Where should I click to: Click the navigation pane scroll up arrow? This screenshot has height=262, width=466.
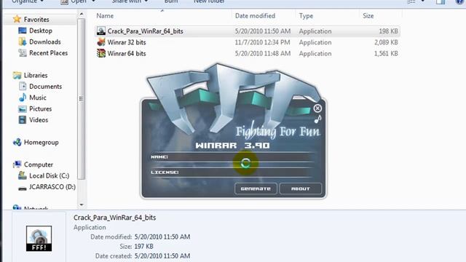pyautogui.click(x=81, y=14)
